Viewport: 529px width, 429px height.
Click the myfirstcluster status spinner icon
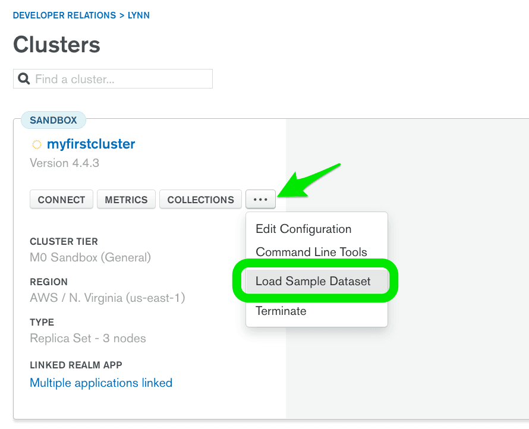click(36, 144)
